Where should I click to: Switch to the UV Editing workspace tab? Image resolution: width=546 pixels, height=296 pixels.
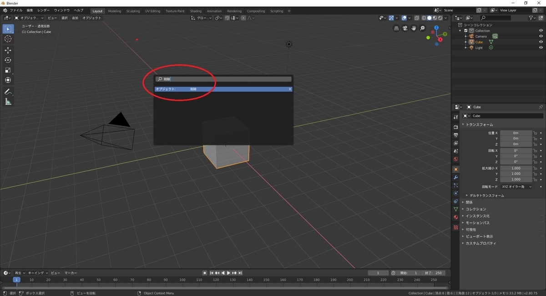[152, 11]
